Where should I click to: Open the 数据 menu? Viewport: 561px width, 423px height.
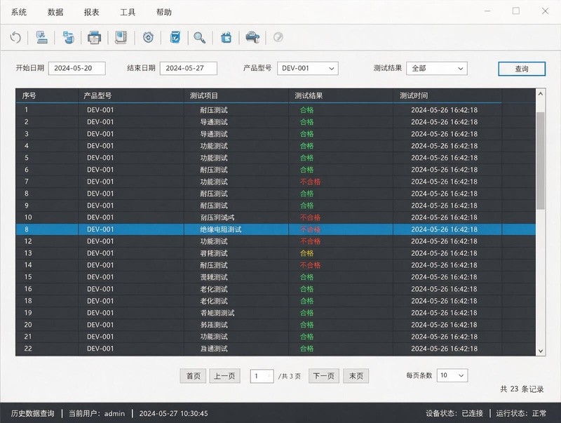pyautogui.click(x=55, y=12)
